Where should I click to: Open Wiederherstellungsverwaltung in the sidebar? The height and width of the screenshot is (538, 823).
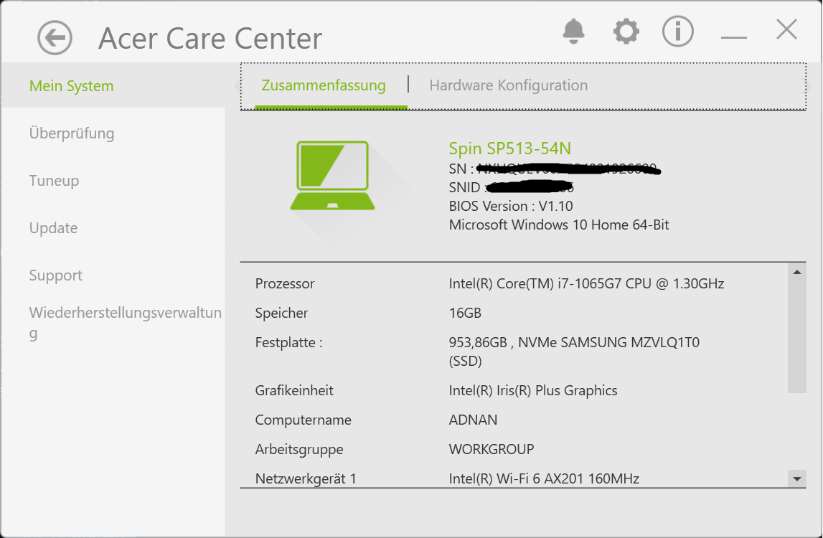coord(125,322)
